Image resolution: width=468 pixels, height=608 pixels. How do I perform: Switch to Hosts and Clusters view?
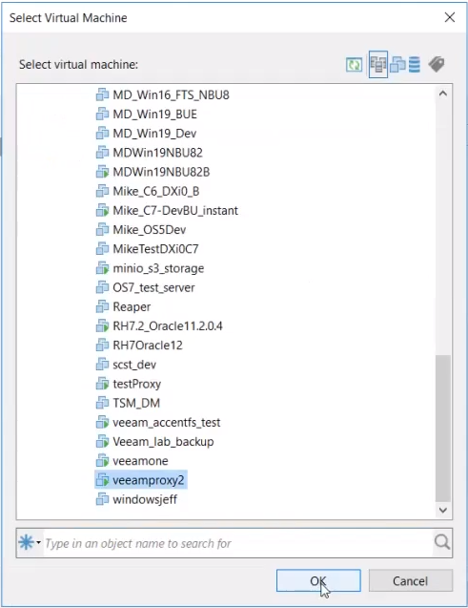pos(378,64)
